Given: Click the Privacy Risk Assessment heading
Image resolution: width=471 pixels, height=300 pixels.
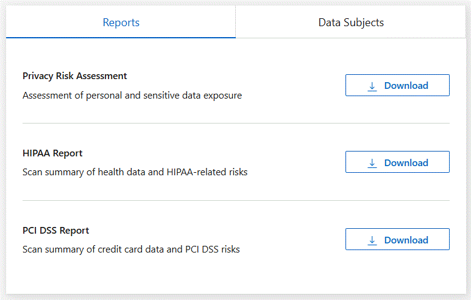Looking at the screenshot, I should point(75,76).
